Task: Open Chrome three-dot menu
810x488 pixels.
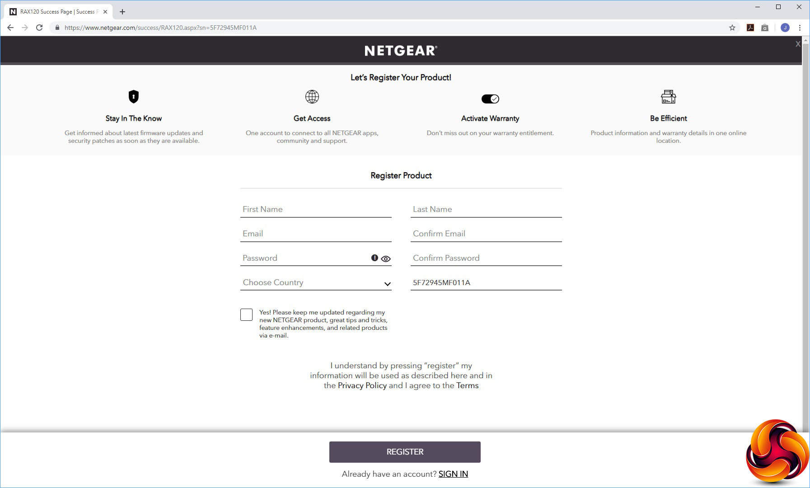Action: 800,28
